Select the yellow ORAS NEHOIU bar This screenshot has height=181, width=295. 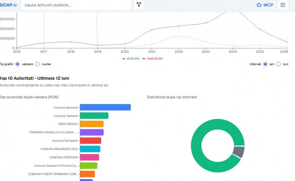coord(92,124)
